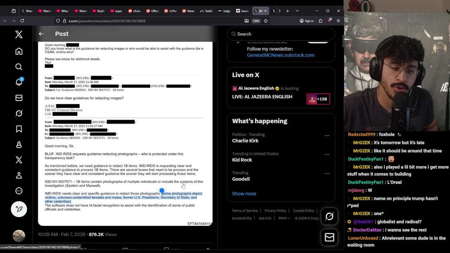Open Notifications bell with badge

[19, 82]
